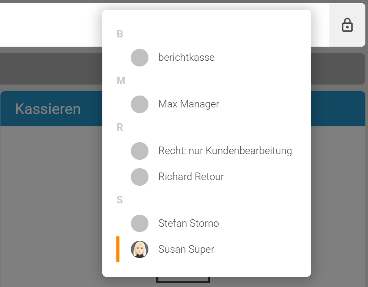Viewport: 368px width, 287px height.
Task: Open the Kassieren panel header
Action: (x=48, y=109)
